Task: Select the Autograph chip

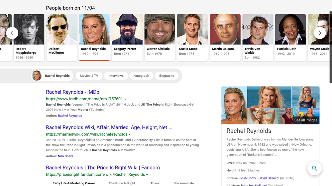Action: coord(141,76)
